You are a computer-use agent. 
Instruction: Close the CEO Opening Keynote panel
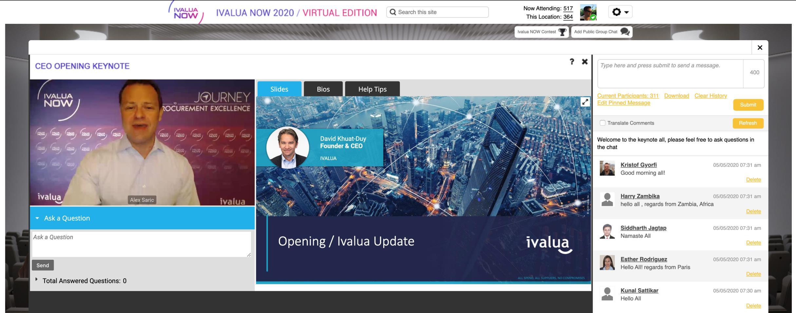click(585, 62)
